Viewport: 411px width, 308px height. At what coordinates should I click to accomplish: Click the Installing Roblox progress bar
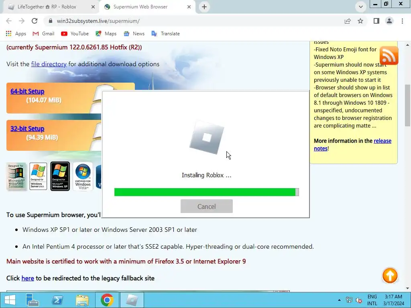pyautogui.click(x=207, y=192)
